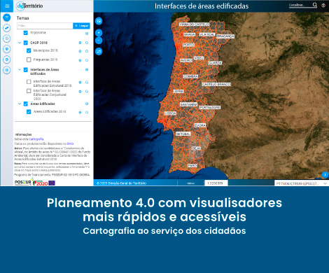The width and height of the screenshot is (329, 273).
Task: Open options icon for Toponímia layer
Action: coord(87,34)
